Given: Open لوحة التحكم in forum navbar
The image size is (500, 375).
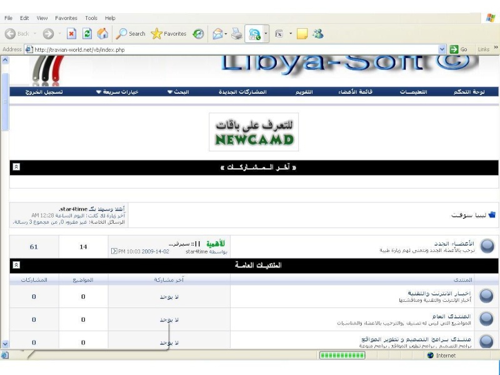Looking at the screenshot, I should (469, 92).
